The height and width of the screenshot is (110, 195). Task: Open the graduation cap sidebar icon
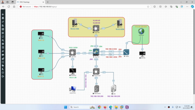3,51
